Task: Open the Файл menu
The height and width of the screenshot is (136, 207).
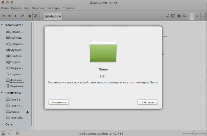Action: [x=5, y=8]
